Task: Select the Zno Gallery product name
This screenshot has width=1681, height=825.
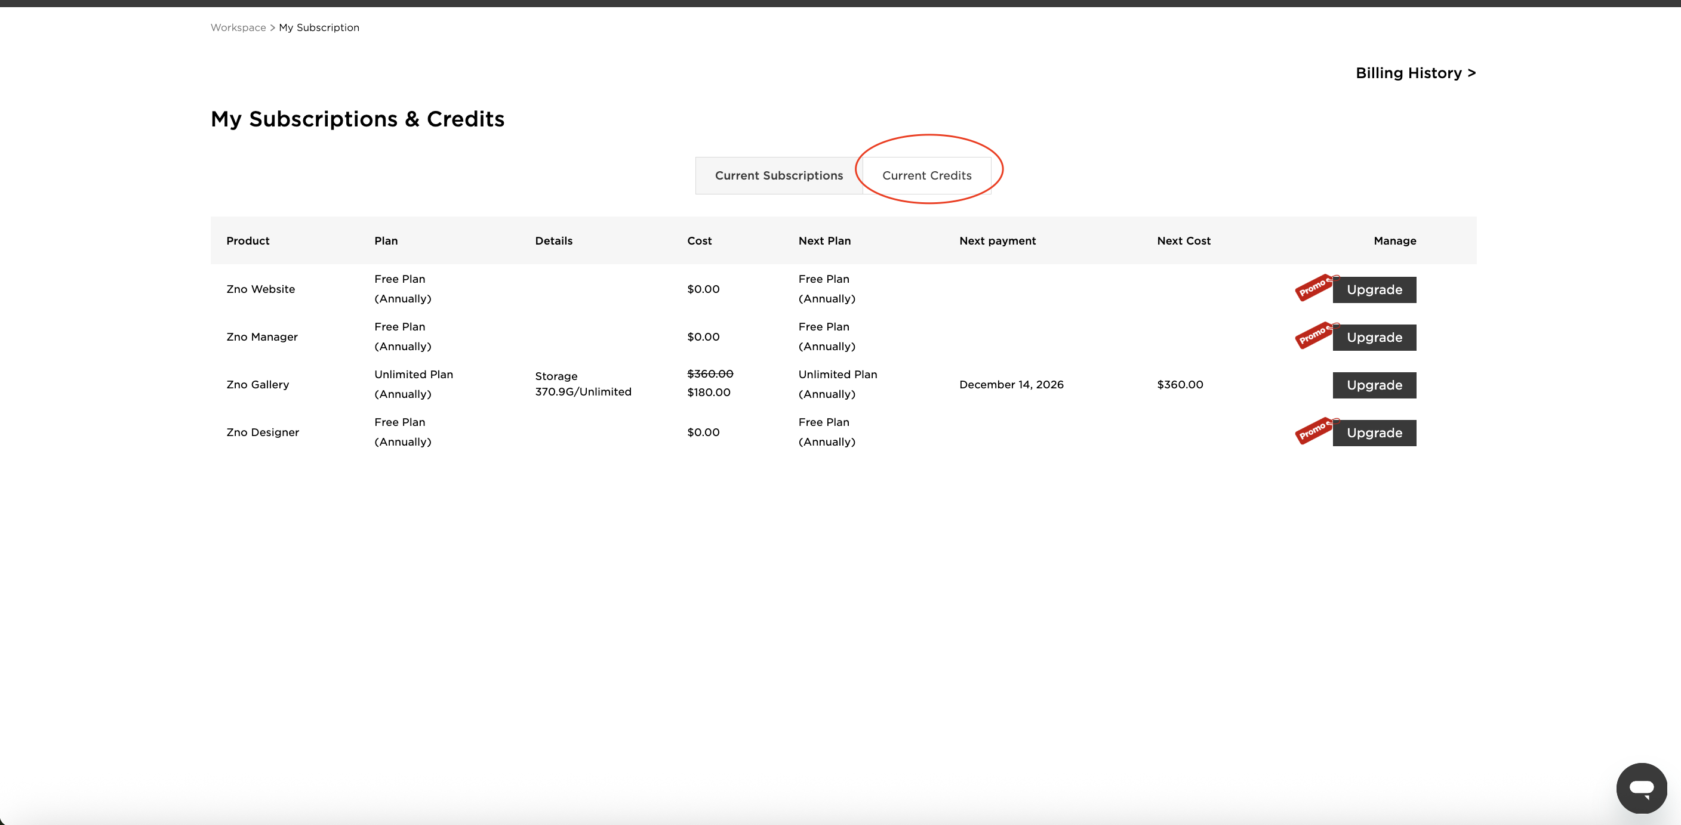Action: pyautogui.click(x=258, y=385)
